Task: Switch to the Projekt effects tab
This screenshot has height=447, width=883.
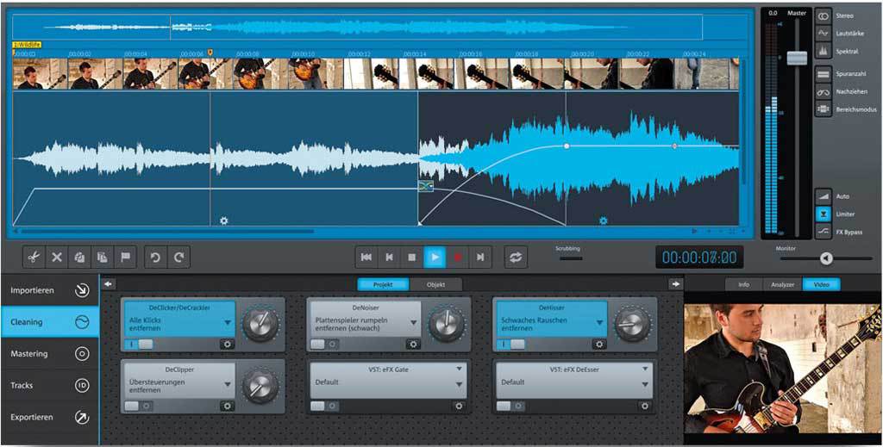Action: click(383, 284)
